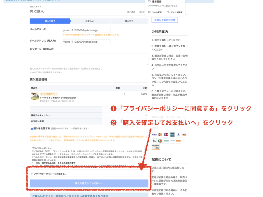Open the 購入履歴 link
263x197 pixels.
[131, 12]
